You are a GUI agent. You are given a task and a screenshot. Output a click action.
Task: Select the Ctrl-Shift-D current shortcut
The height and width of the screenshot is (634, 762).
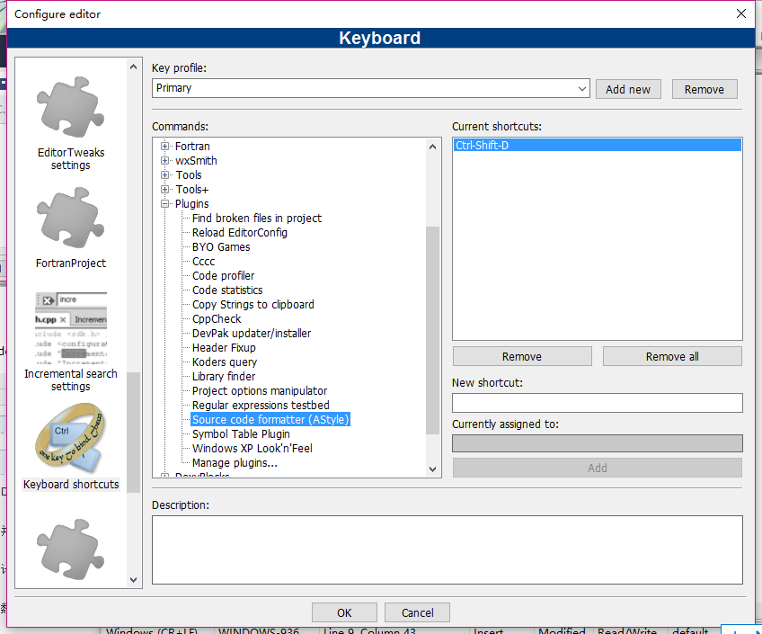598,146
